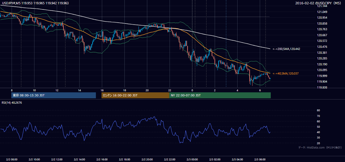Select price axis value 120.572
The width and height of the screenshot is (345, 162).
[322, 41]
